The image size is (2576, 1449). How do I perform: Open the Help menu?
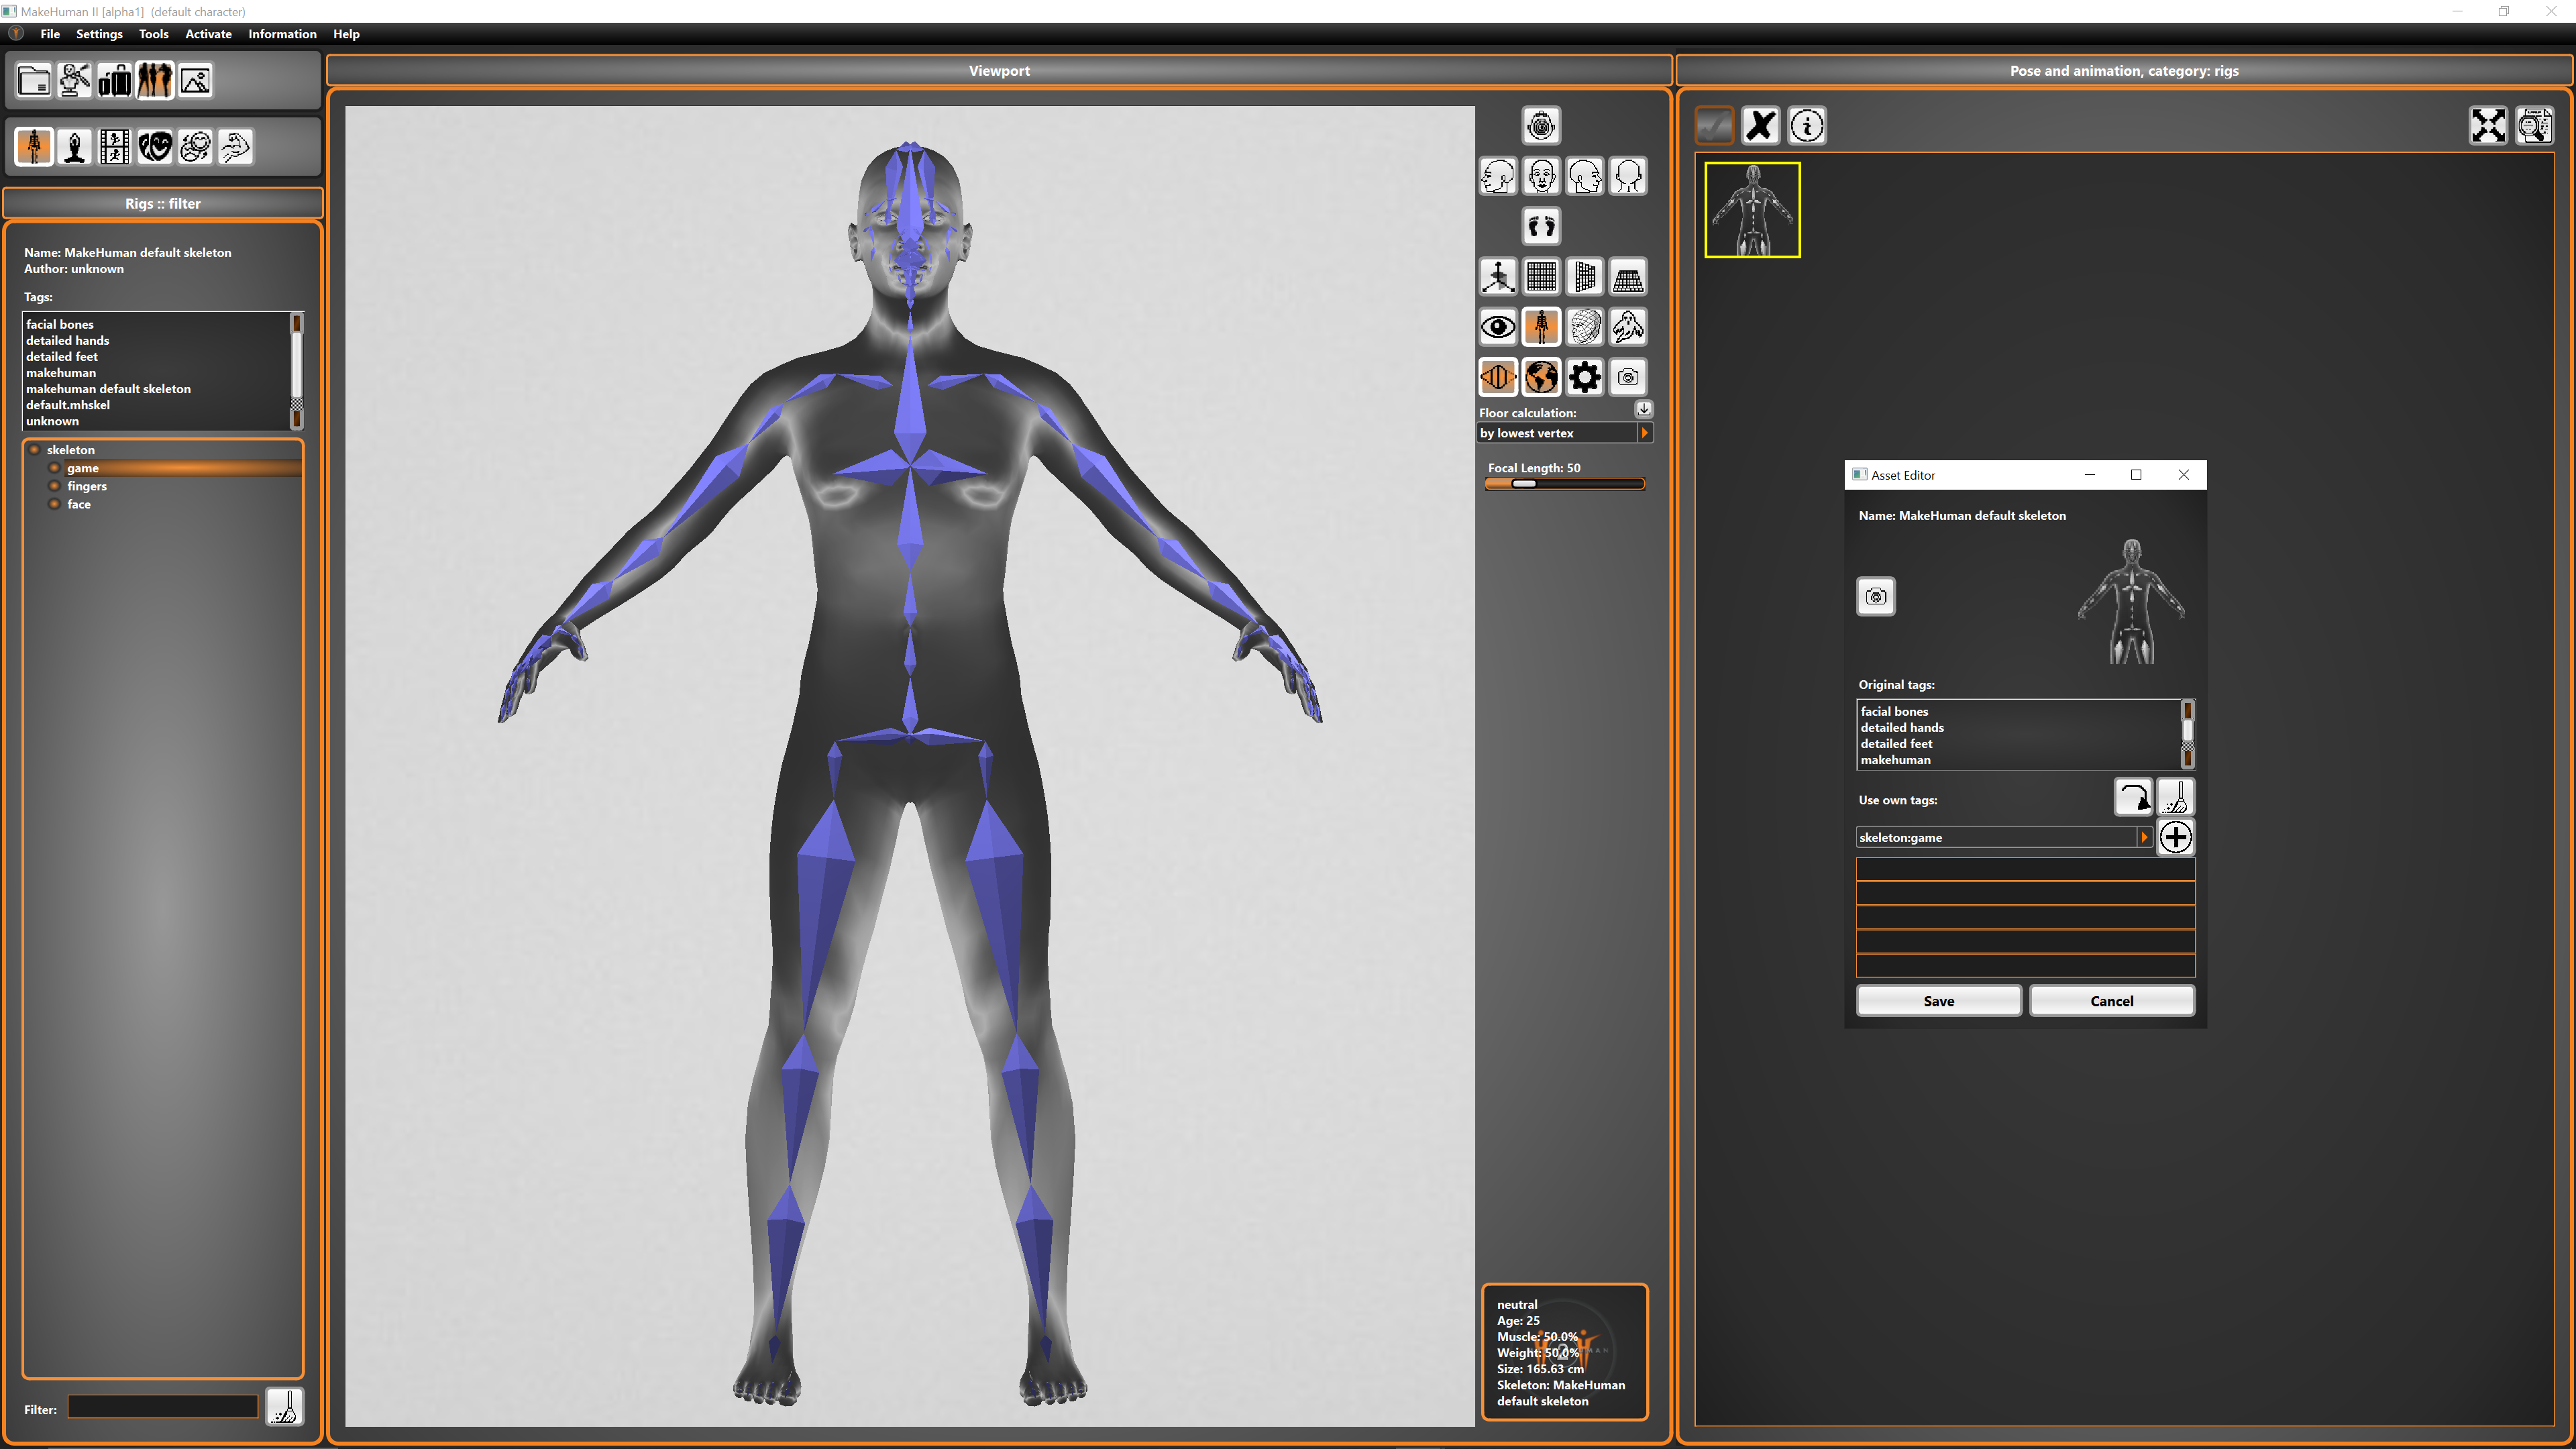click(346, 34)
